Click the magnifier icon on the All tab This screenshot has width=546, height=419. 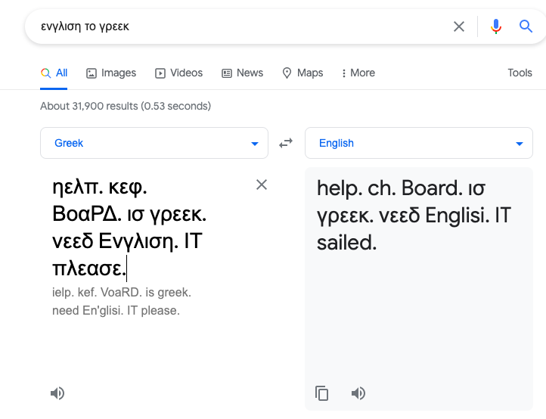45,73
